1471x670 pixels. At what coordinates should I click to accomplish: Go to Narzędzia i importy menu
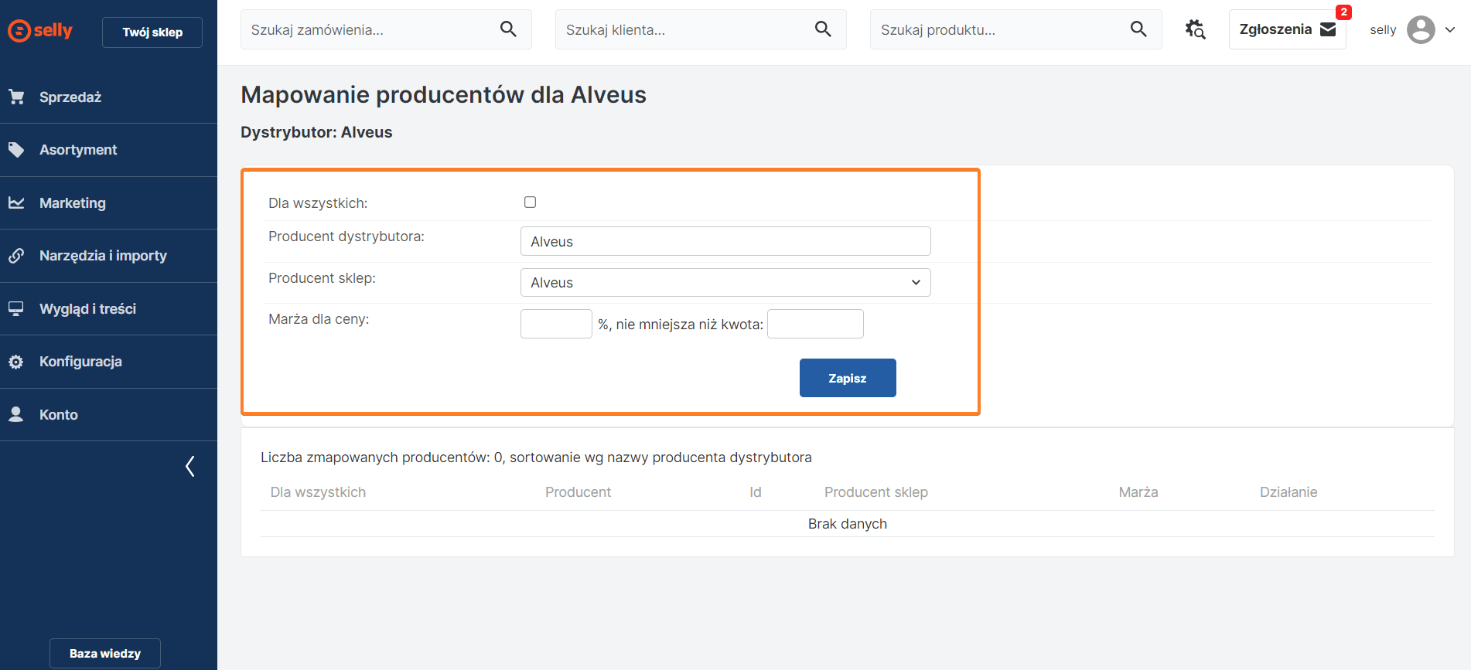pos(103,256)
